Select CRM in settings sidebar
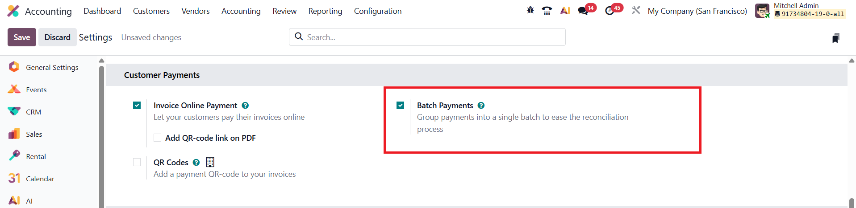 [x=33, y=112]
